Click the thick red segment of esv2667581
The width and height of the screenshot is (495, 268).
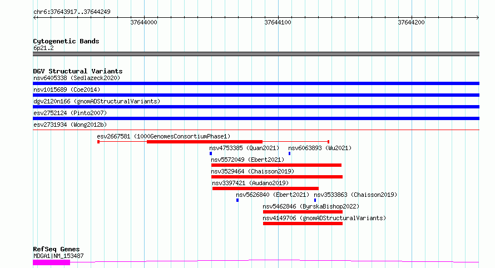(x=205, y=142)
